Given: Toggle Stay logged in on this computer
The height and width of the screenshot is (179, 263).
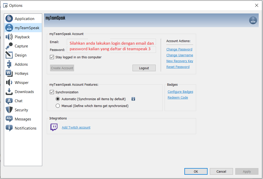Looking at the screenshot, I should [x=52, y=57].
